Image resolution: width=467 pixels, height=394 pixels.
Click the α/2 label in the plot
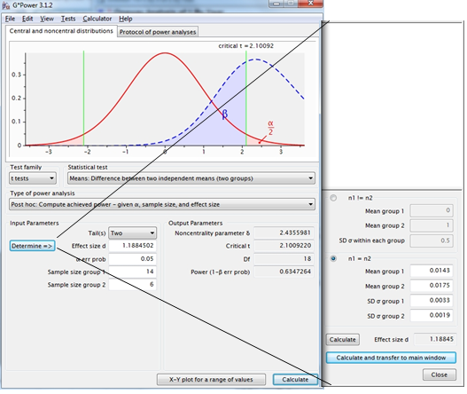270,128
